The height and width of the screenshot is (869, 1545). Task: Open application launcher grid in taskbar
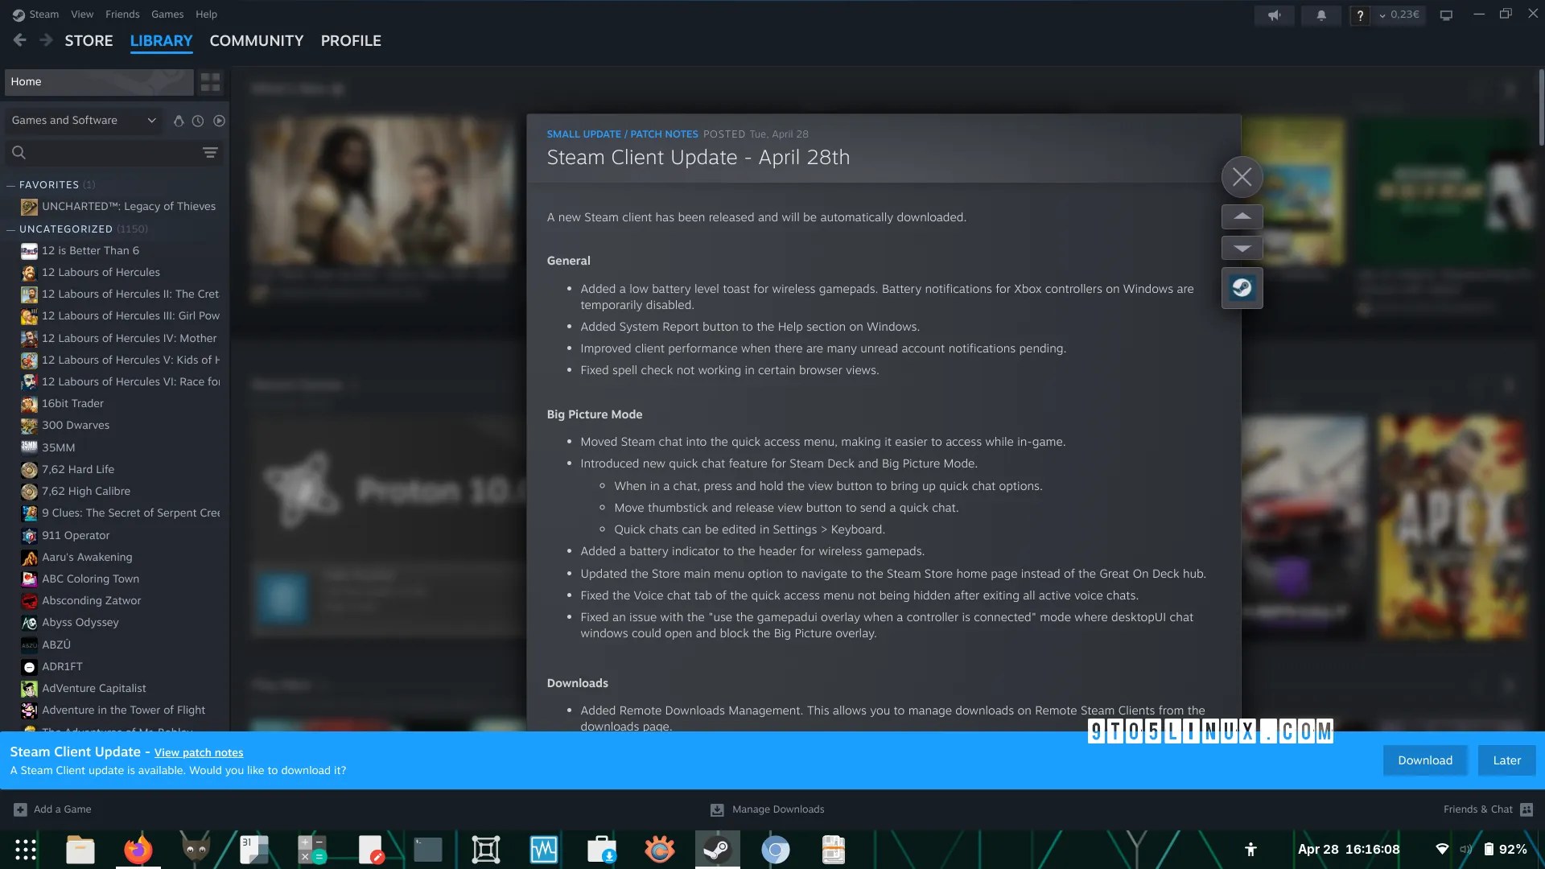pos(26,850)
